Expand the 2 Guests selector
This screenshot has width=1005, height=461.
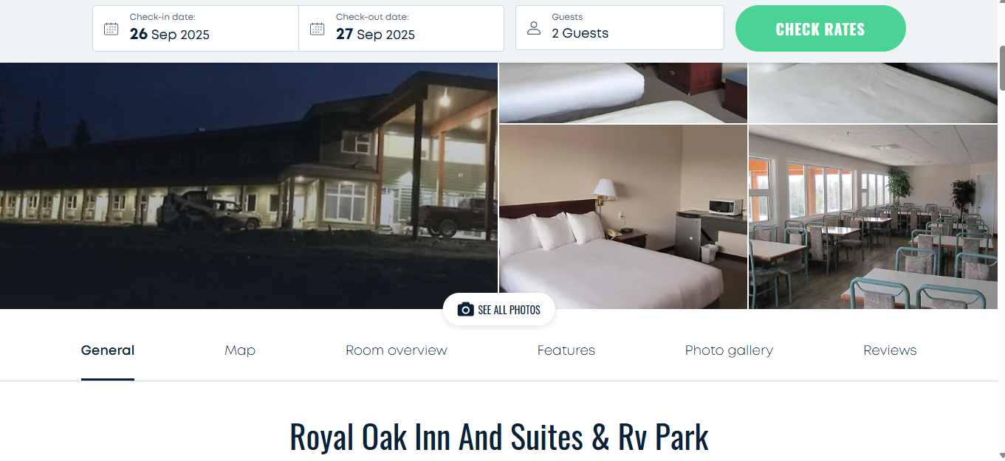(x=620, y=28)
